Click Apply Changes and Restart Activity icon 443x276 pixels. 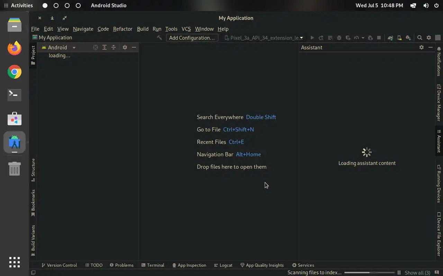(321, 38)
